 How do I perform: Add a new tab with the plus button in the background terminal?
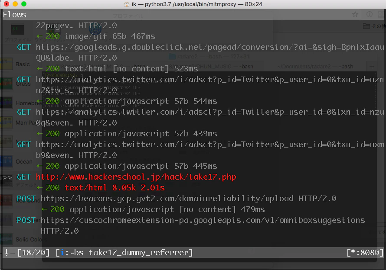pos(372,66)
